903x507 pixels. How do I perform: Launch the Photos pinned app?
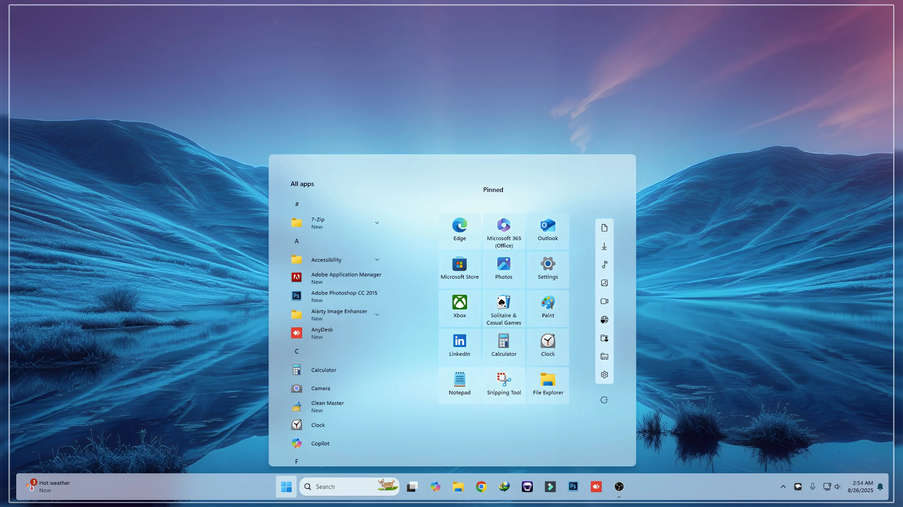[504, 269]
